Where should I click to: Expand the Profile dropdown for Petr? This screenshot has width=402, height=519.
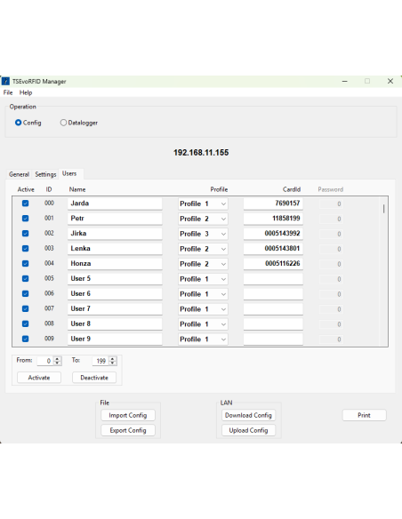[x=203, y=219]
